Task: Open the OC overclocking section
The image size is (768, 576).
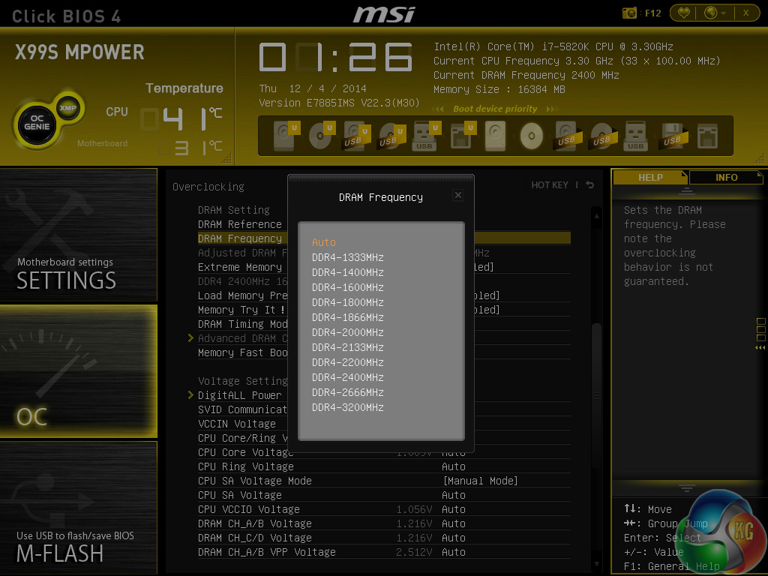Action: click(78, 370)
